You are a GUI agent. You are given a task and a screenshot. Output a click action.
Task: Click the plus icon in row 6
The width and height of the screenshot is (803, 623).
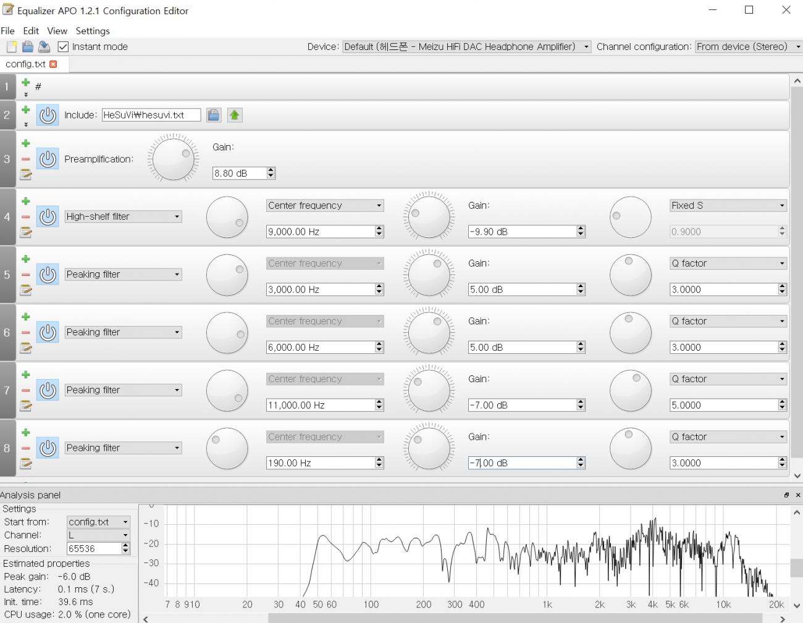[x=26, y=317]
